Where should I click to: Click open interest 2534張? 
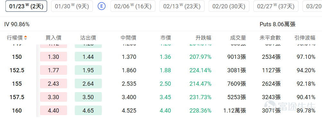pos(271,57)
